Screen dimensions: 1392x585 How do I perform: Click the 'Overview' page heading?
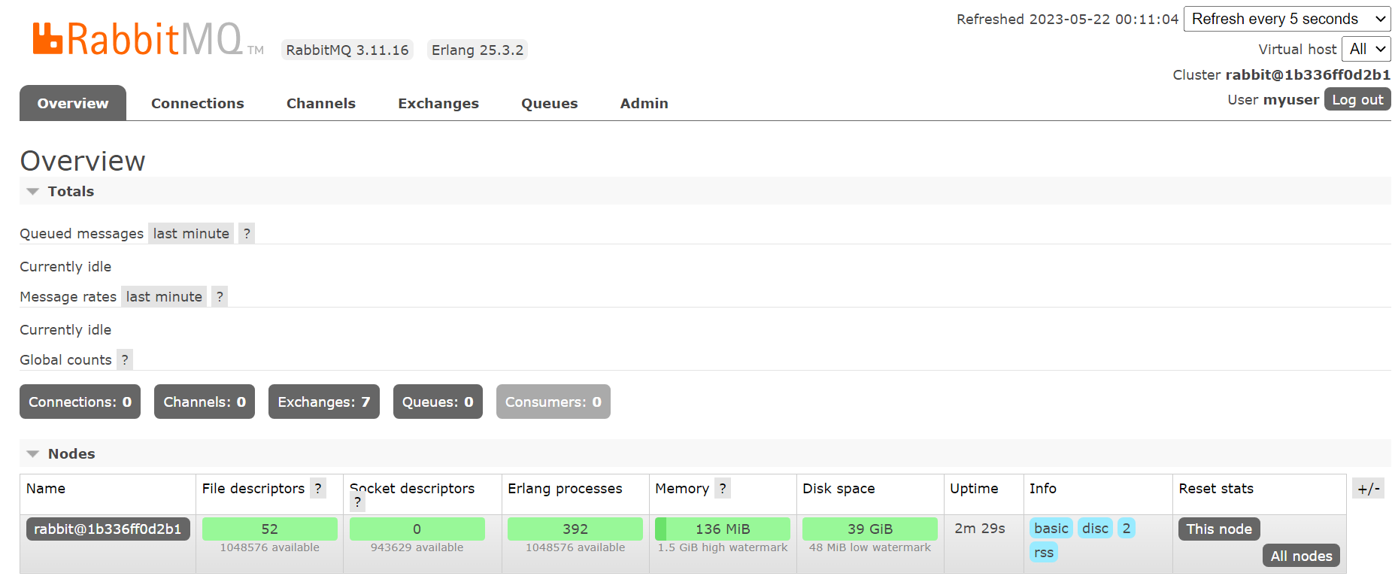[x=83, y=161]
